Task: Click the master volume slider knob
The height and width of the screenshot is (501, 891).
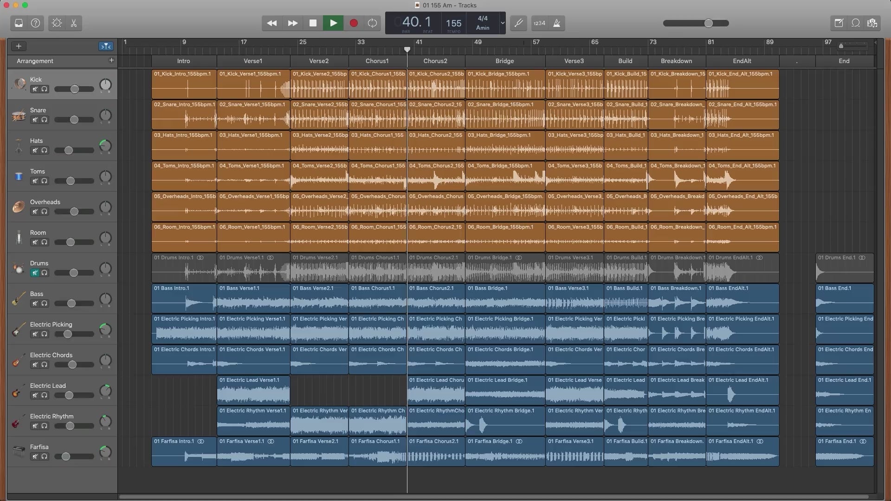Action: (x=708, y=23)
